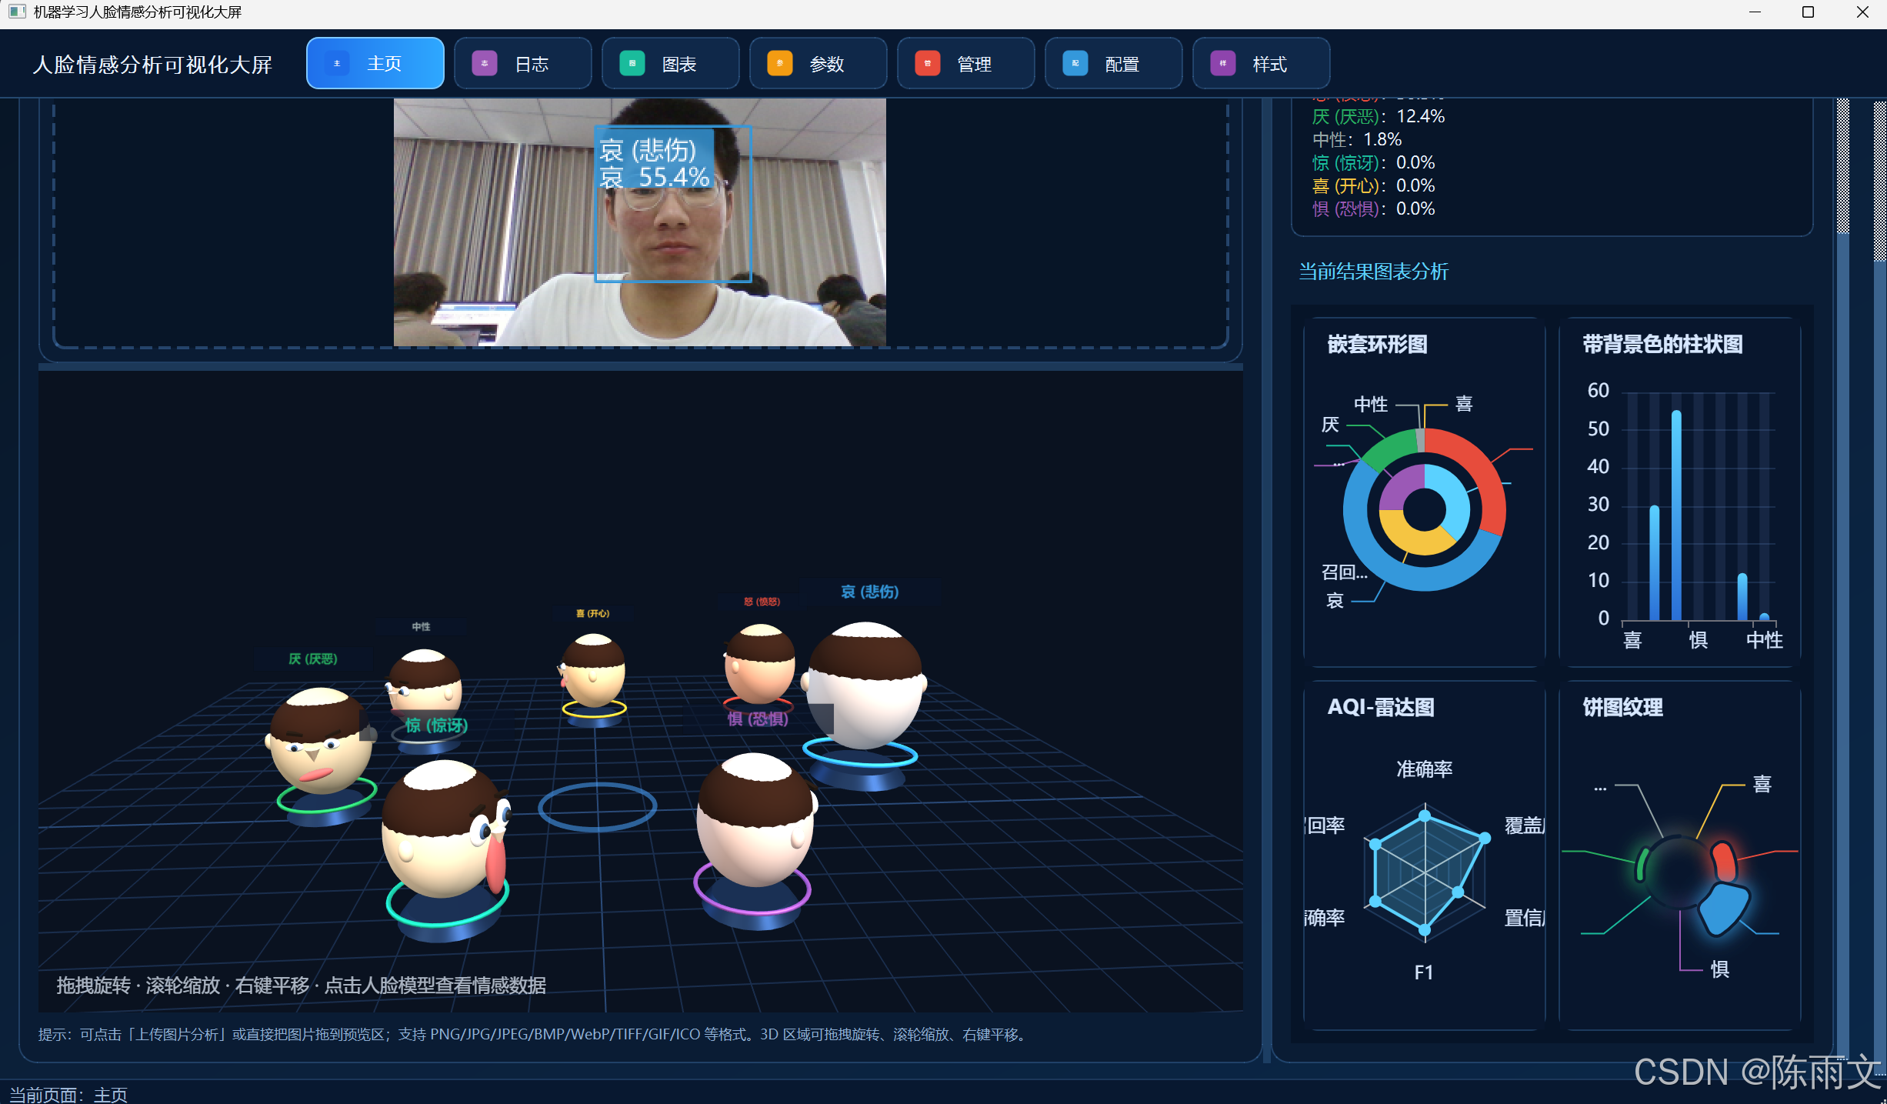
Task: Click the 饼图纹理 chart title
Action: pos(1622,708)
